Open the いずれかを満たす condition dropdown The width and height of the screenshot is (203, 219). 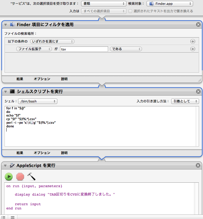[x=52, y=41]
